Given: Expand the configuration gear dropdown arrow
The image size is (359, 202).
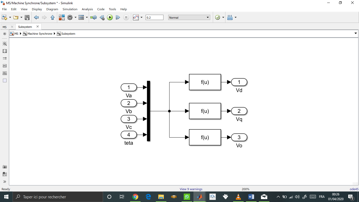Looking at the screenshot, I should coord(75,17).
